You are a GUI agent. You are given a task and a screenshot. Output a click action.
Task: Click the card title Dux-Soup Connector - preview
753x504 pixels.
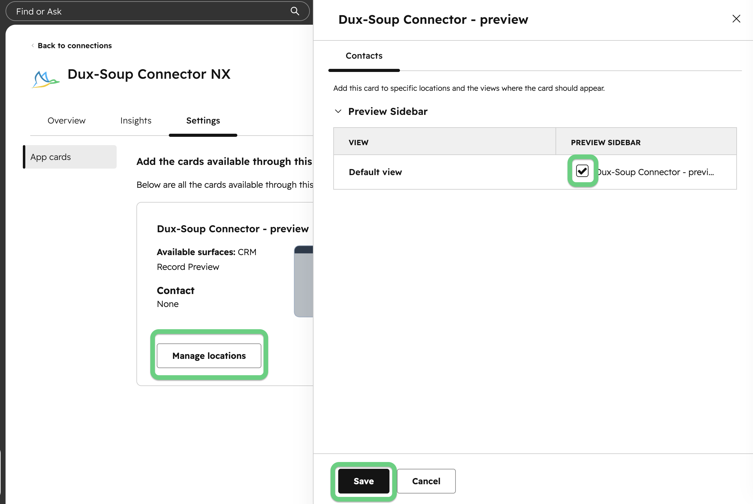[232, 229]
